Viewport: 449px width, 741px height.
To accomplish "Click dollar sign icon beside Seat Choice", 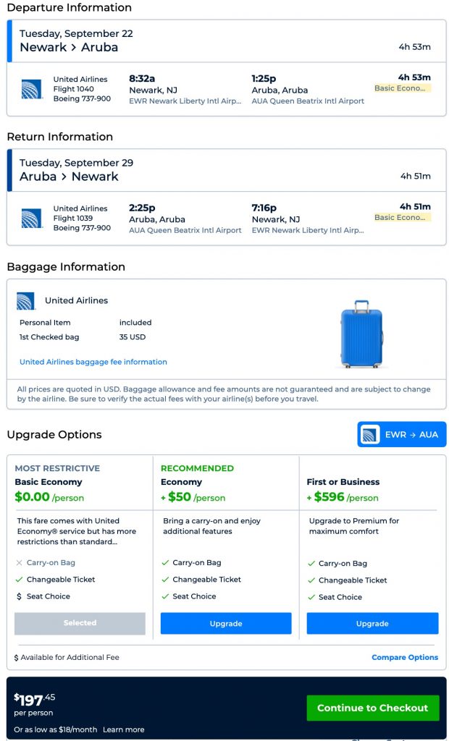I will 19,596.
